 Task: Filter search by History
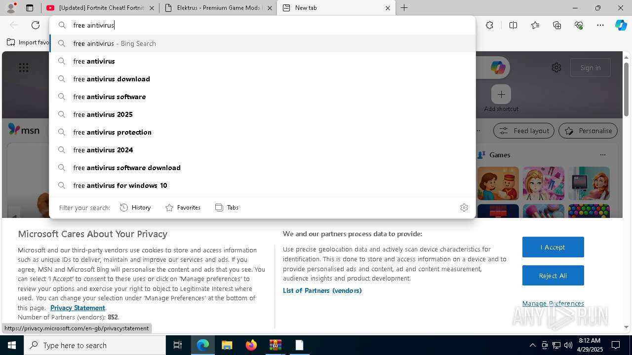[135, 208]
